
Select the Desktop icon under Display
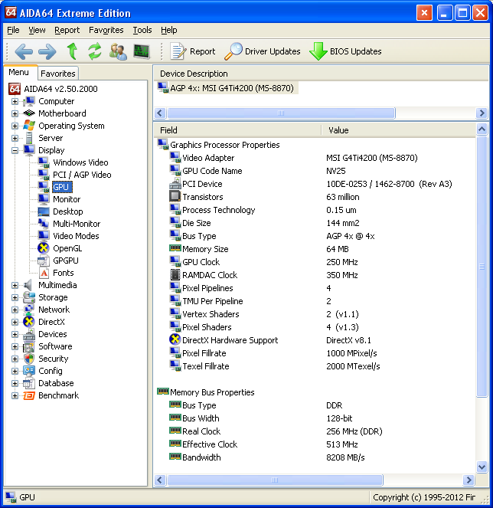[x=44, y=211]
